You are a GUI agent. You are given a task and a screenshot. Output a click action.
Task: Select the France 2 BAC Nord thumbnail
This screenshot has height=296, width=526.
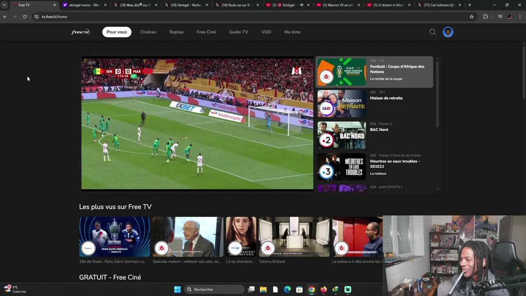(x=341, y=135)
